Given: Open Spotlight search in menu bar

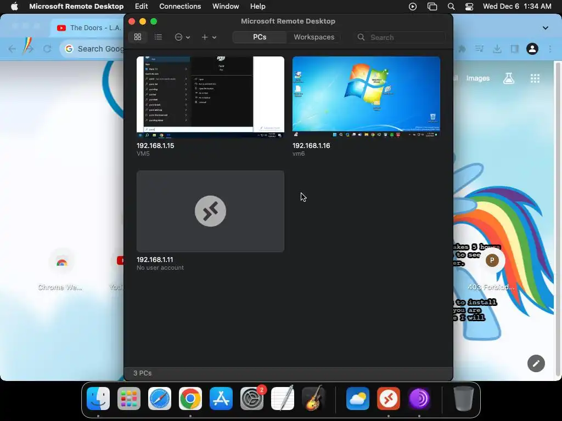Looking at the screenshot, I should (451, 7).
